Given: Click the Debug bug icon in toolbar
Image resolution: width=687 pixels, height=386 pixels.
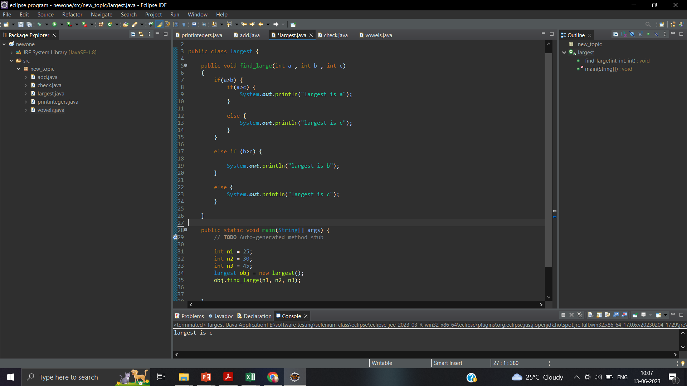Looking at the screenshot, I should coord(39,24).
